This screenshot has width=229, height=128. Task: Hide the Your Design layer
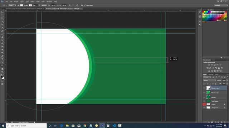coord(204,101)
